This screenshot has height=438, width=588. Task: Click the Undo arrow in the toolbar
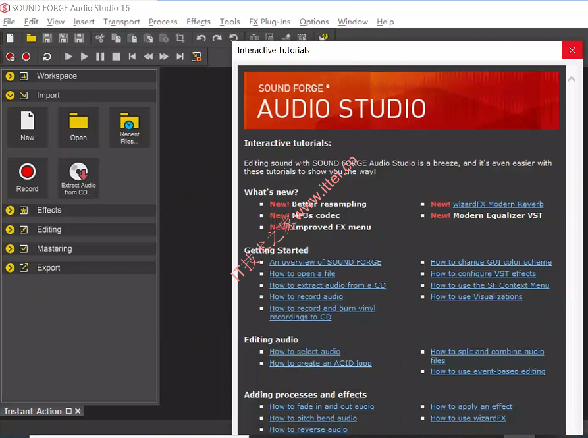point(201,38)
